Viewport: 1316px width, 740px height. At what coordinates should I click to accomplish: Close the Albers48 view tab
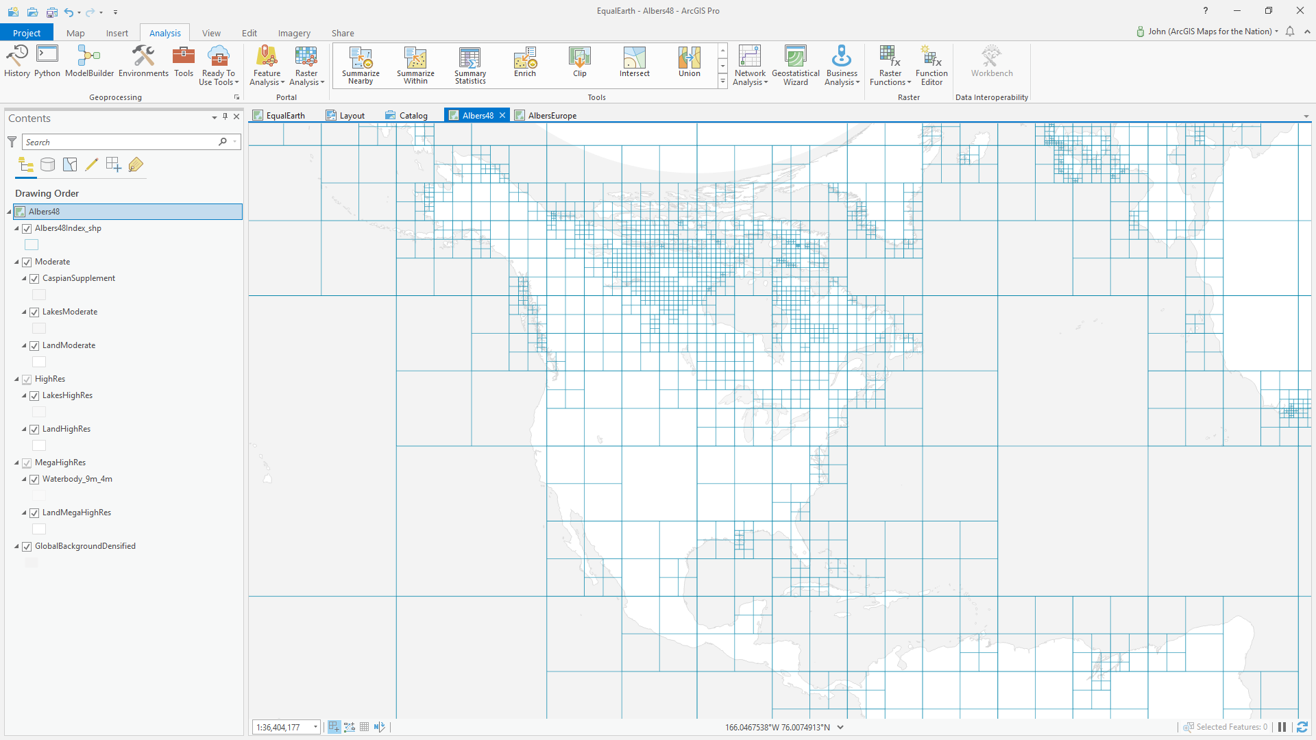tap(502, 115)
